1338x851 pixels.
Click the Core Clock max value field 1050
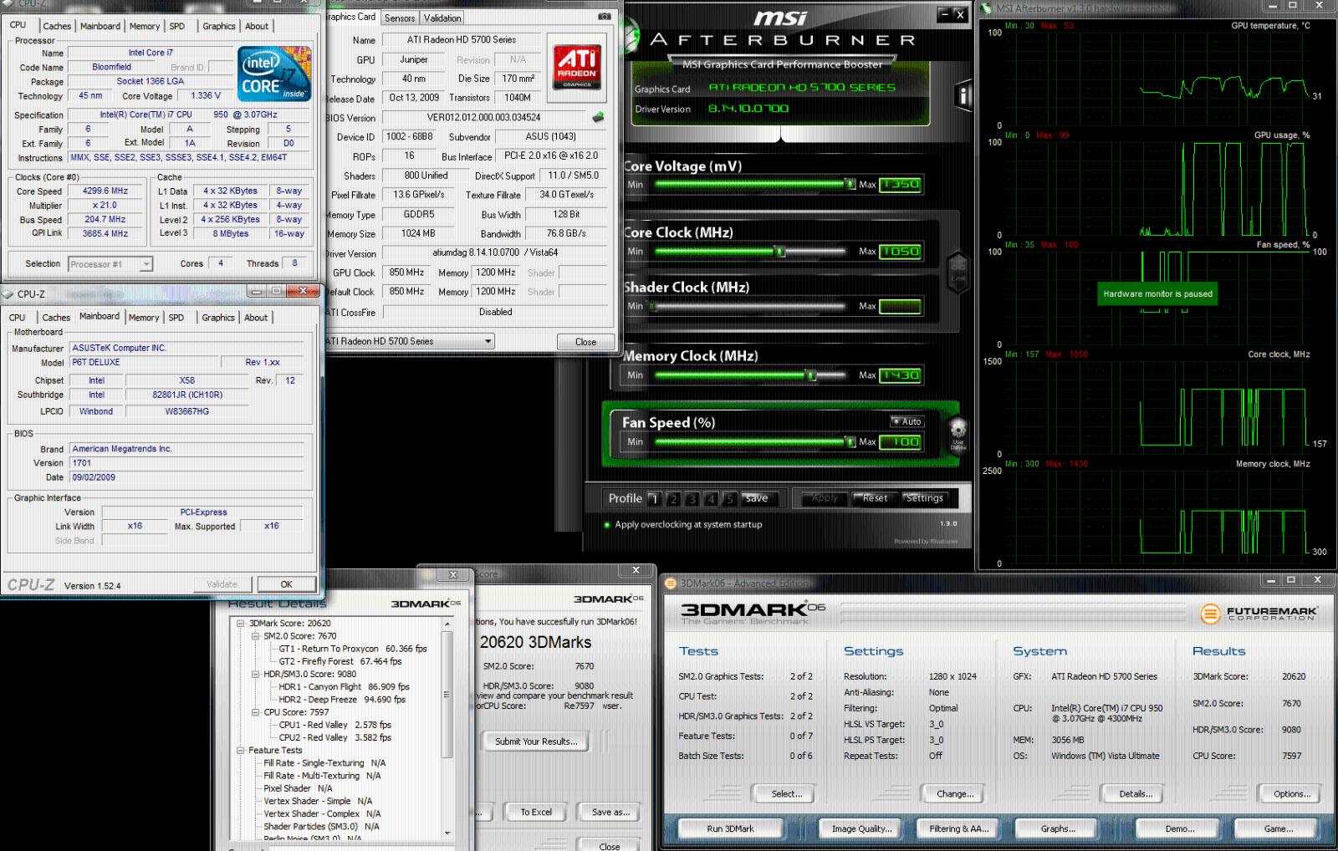tap(901, 252)
